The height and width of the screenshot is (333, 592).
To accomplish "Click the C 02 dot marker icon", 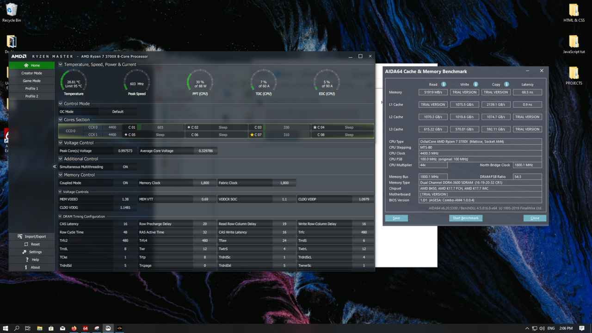I will [189, 127].
